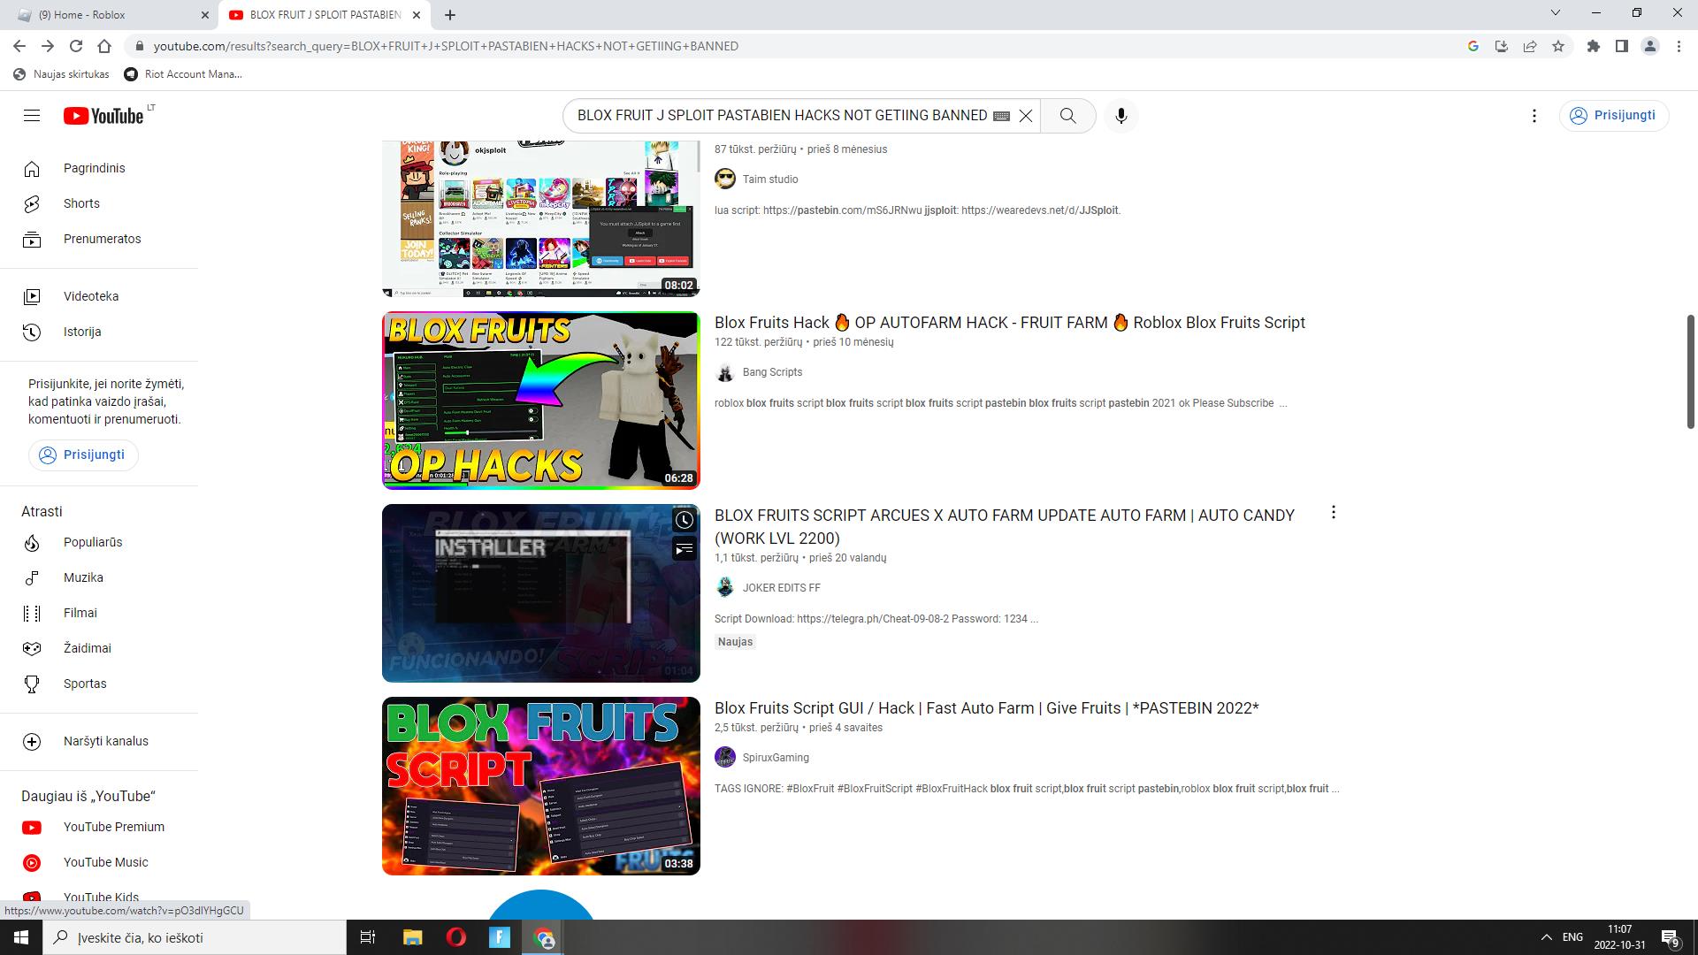Open the Bang Scripts channel link

pyautogui.click(x=772, y=372)
